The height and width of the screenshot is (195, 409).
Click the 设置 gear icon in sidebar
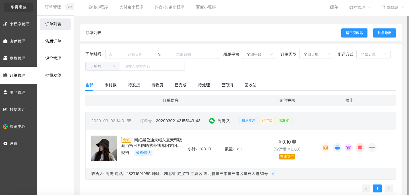[5, 144]
